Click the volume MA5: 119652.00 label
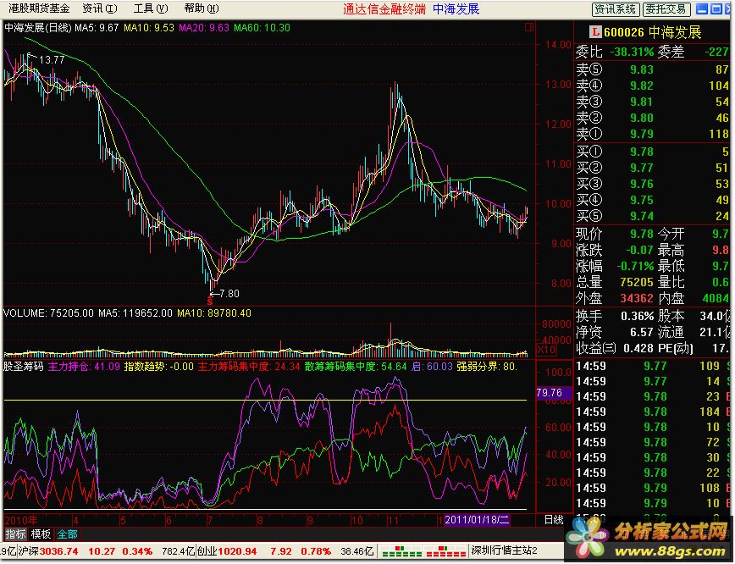Viewport: 735px width, 564px height. pos(135,312)
